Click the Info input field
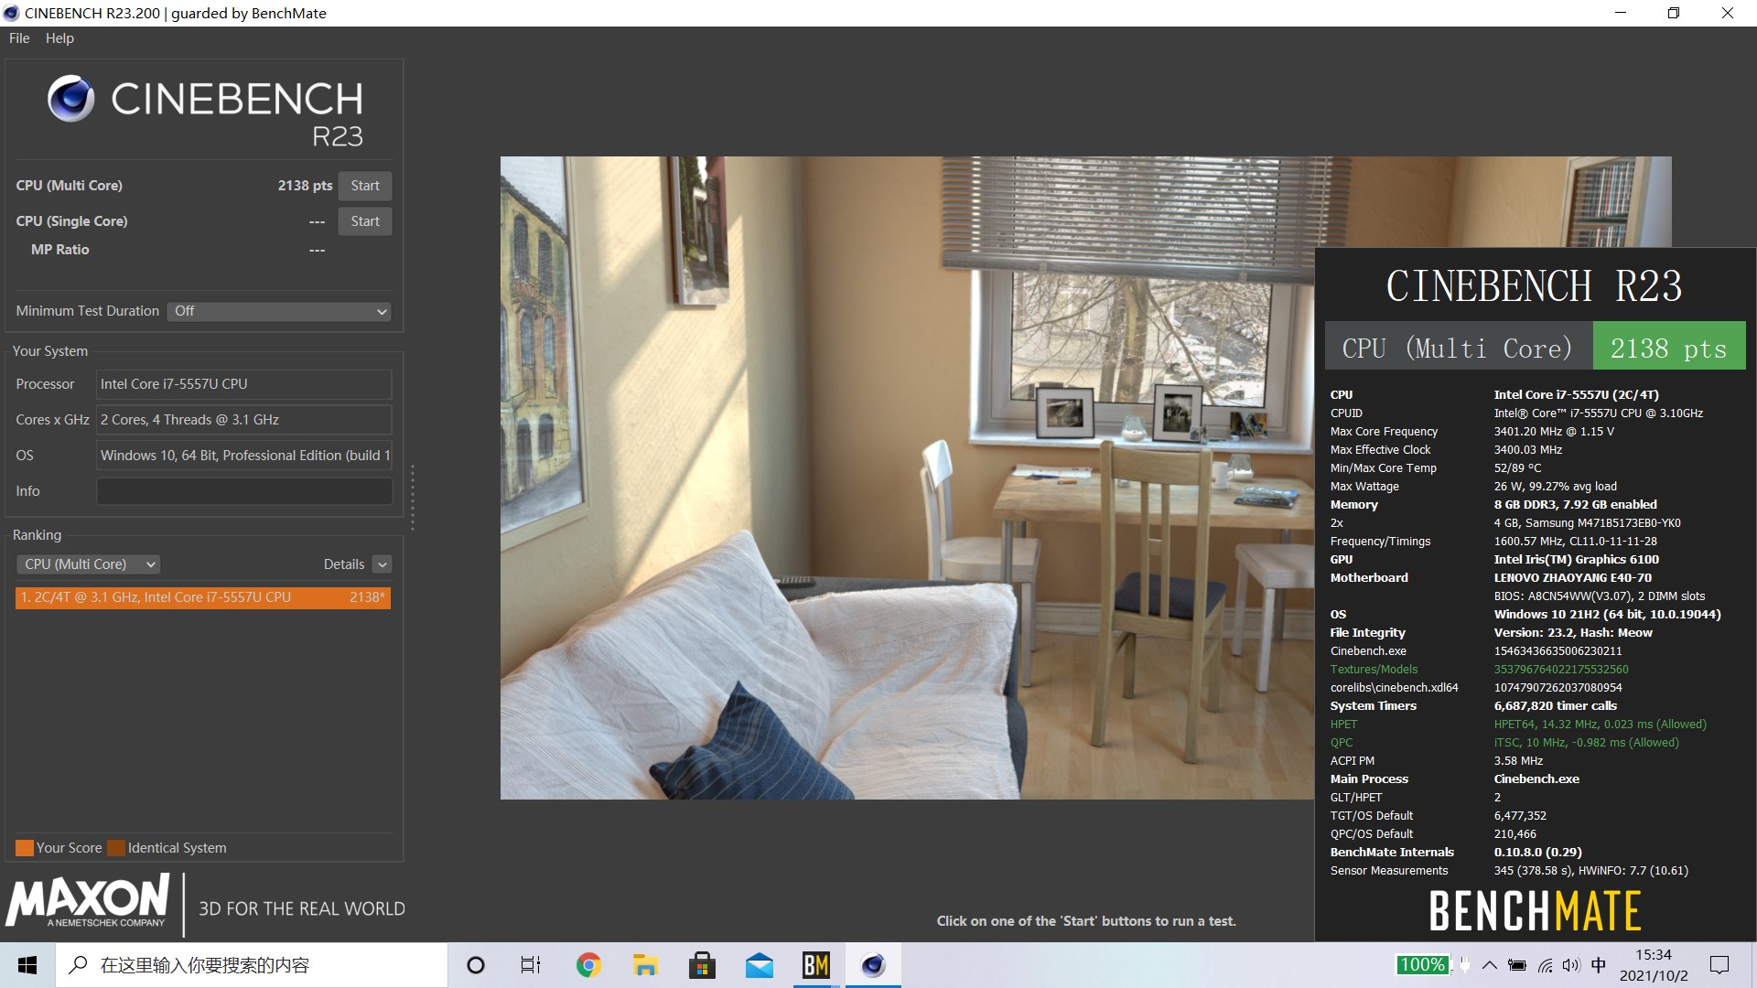Viewport: 1757px width, 988px height. tap(244, 491)
